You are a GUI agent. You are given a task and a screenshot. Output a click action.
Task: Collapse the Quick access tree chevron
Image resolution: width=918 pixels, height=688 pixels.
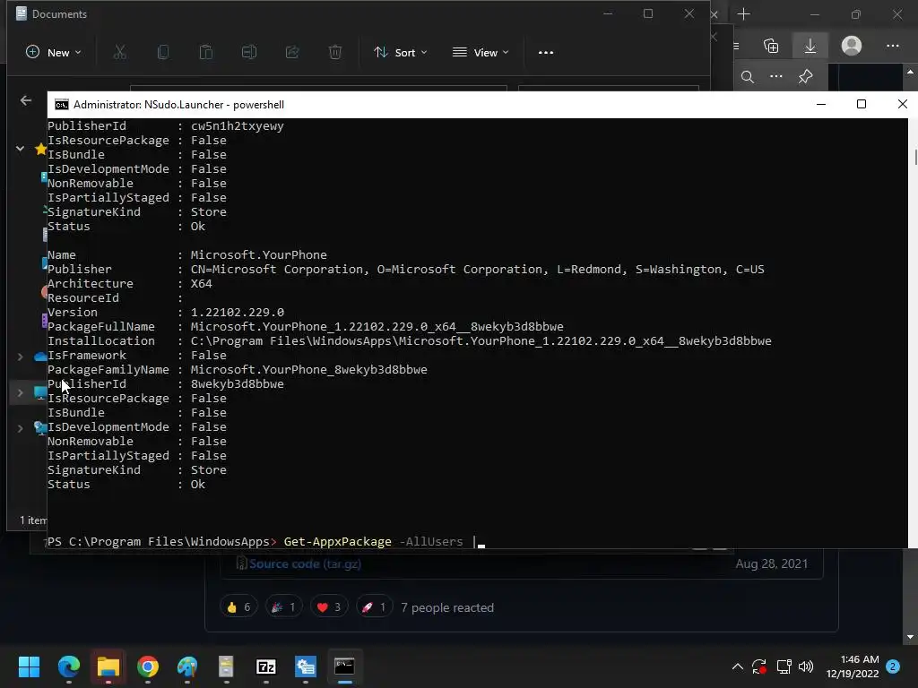pos(20,149)
